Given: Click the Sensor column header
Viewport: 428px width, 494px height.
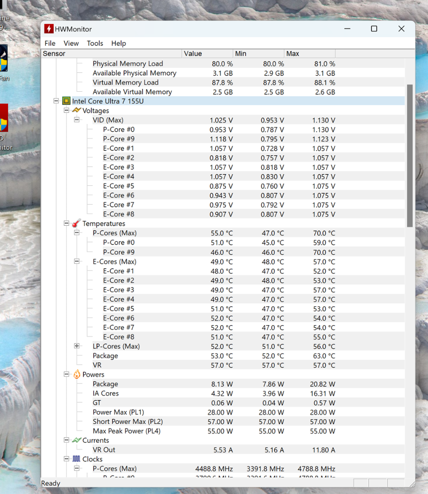Looking at the screenshot, I should tap(111, 54).
